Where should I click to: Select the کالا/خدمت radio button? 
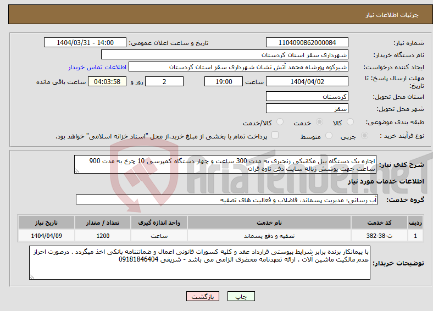pos(280,122)
